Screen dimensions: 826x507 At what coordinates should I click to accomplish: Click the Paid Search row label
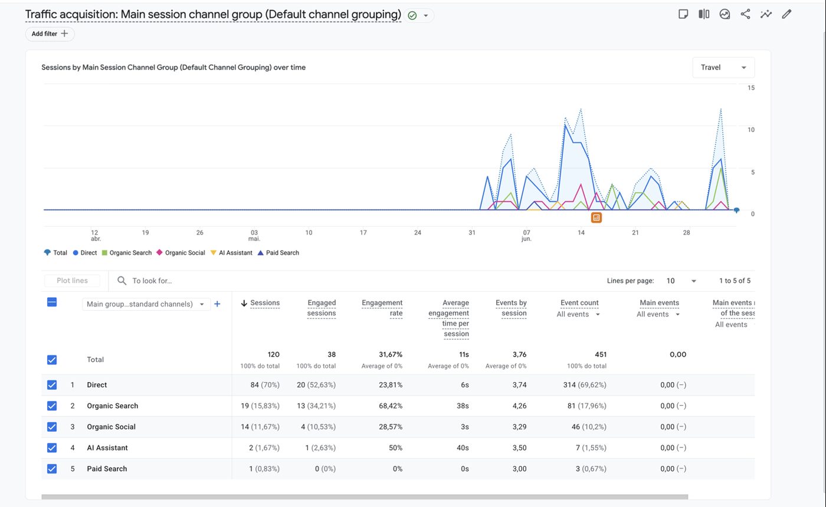tap(107, 469)
